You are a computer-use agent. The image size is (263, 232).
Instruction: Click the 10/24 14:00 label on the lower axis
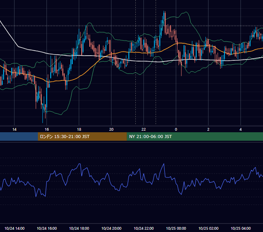coord(14,228)
